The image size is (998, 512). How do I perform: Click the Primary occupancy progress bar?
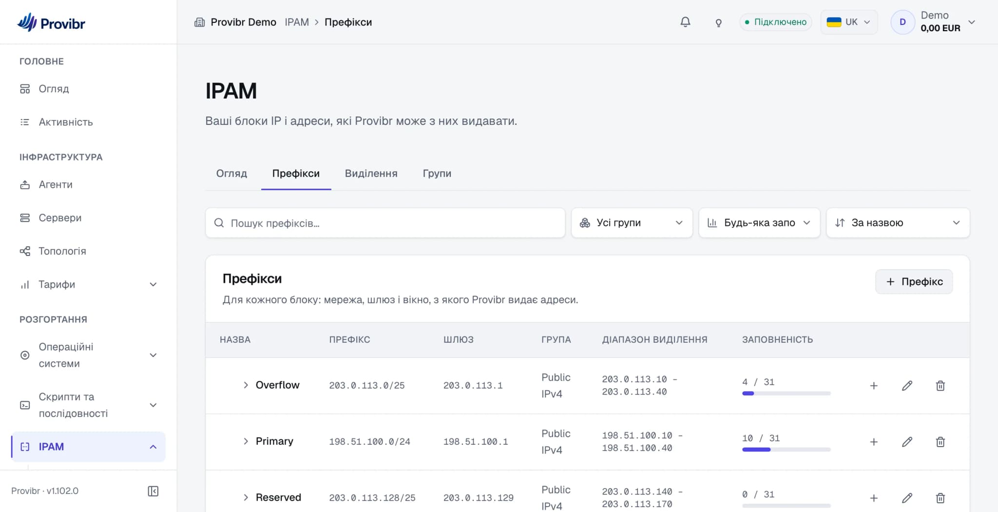click(x=786, y=450)
